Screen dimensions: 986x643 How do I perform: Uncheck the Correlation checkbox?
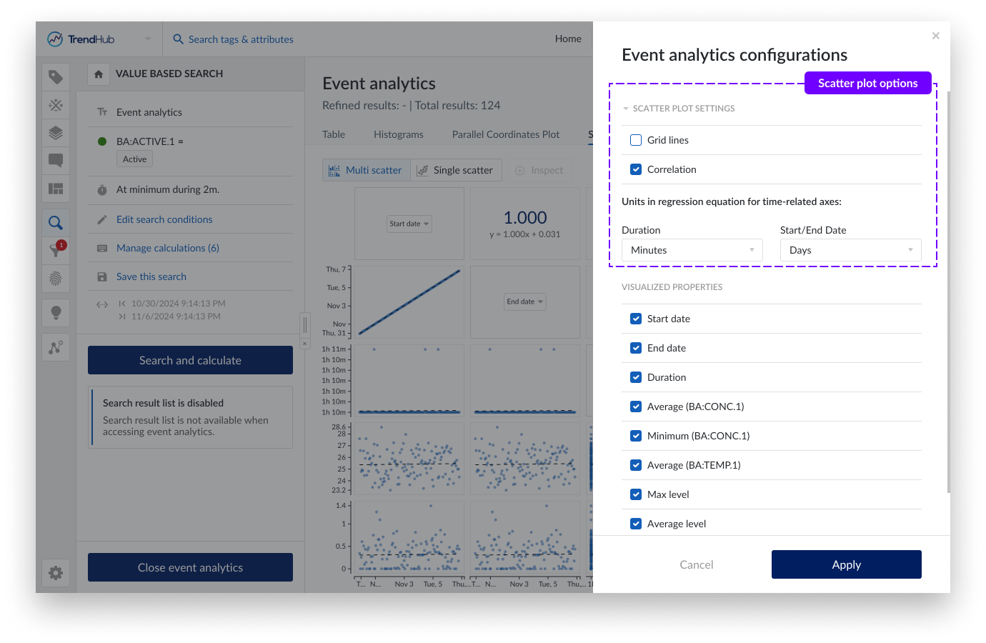pos(636,169)
